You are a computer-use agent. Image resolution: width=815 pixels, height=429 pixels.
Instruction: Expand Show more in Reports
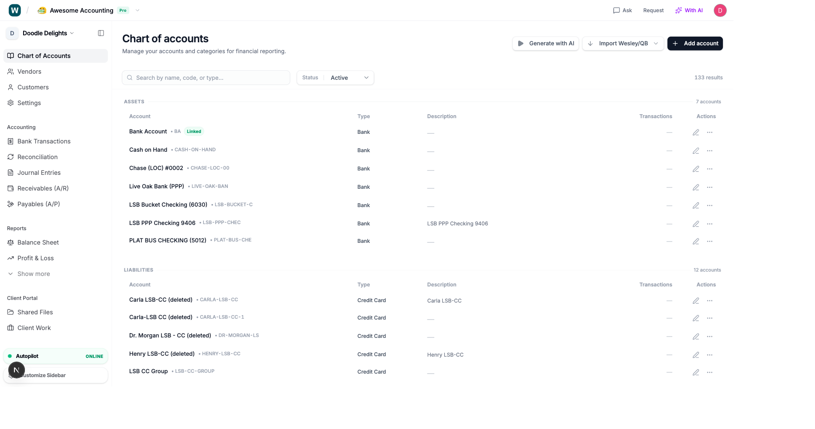coord(34,274)
